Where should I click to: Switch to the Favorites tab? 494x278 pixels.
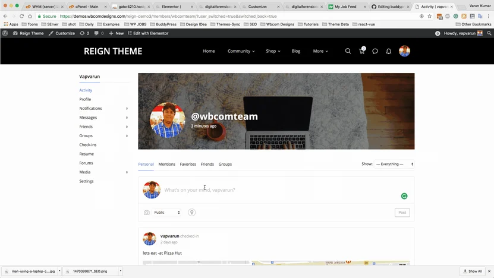(x=188, y=164)
